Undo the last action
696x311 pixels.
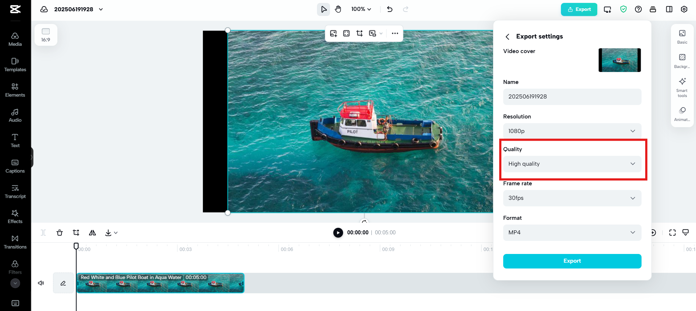click(390, 9)
